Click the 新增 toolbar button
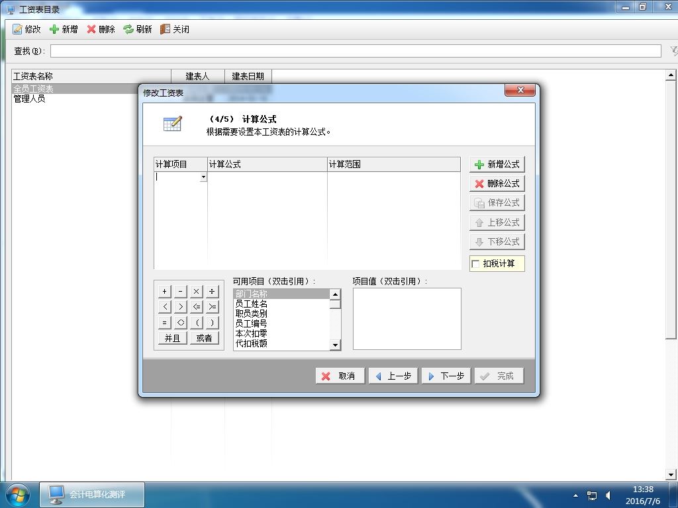Image resolution: width=678 pixels, height=508 pixels. tap(64, 29)
